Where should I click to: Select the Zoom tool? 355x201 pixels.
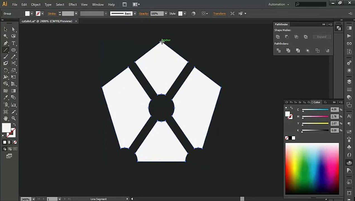(13, 118)
